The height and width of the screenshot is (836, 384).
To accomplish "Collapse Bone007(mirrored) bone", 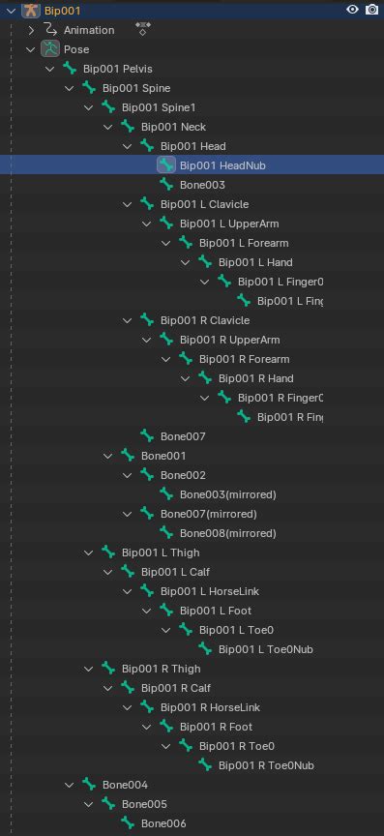I will point(128,514).
